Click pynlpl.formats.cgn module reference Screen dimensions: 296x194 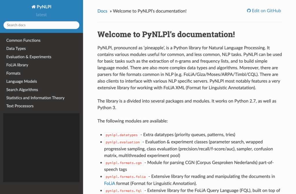click(x=124, y=163)
